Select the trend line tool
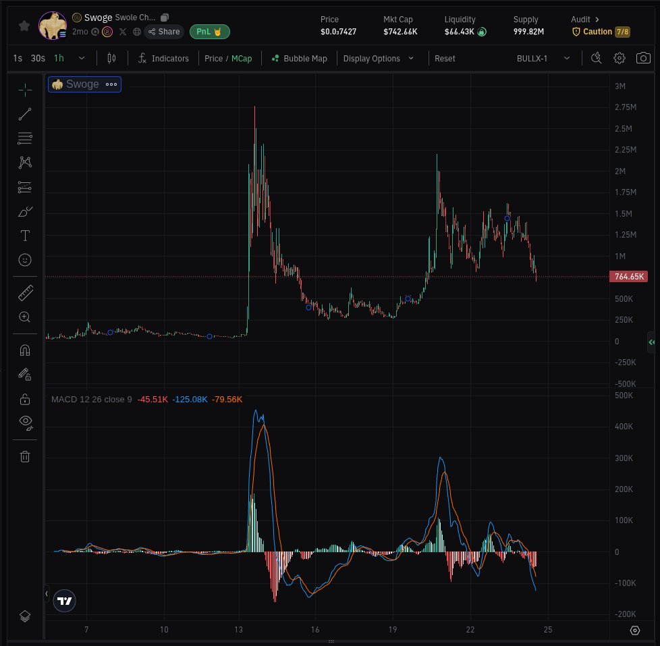 [25, 114]
